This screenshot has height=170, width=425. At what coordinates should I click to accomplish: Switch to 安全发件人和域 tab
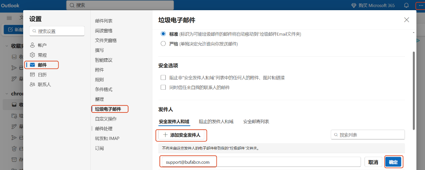point(174,121)
